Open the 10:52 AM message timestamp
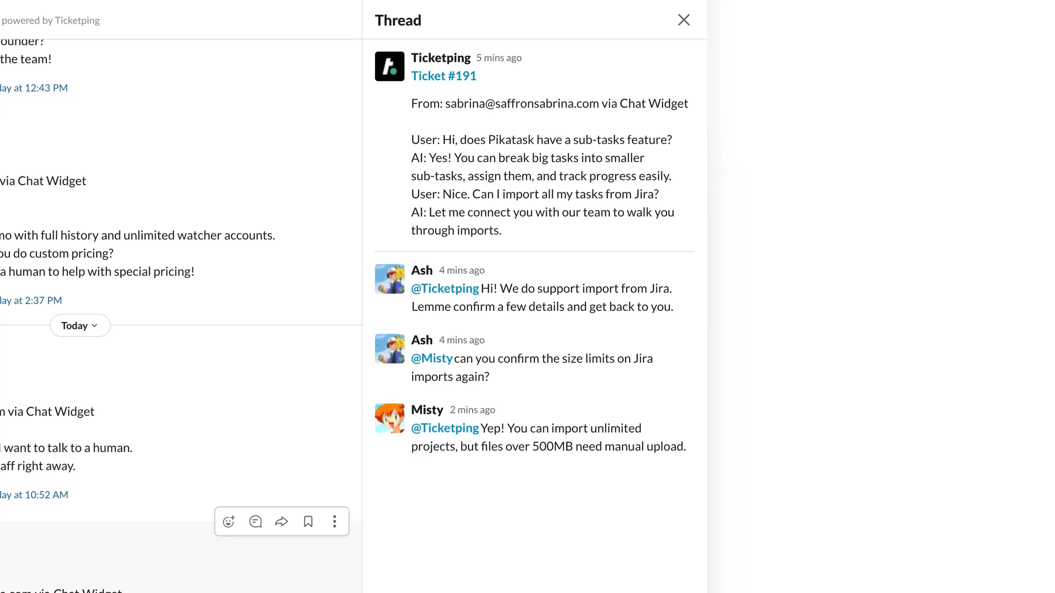 [x=35, y=495]
